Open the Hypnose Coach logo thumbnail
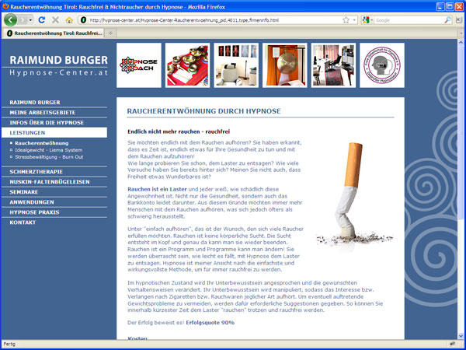 tap(139, 65)
